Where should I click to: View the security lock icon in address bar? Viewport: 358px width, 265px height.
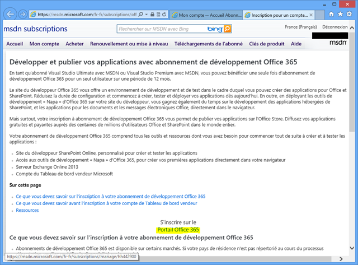point(152,15)
